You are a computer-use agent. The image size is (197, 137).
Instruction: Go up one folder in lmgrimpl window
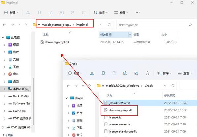click(x=26, y=25)
